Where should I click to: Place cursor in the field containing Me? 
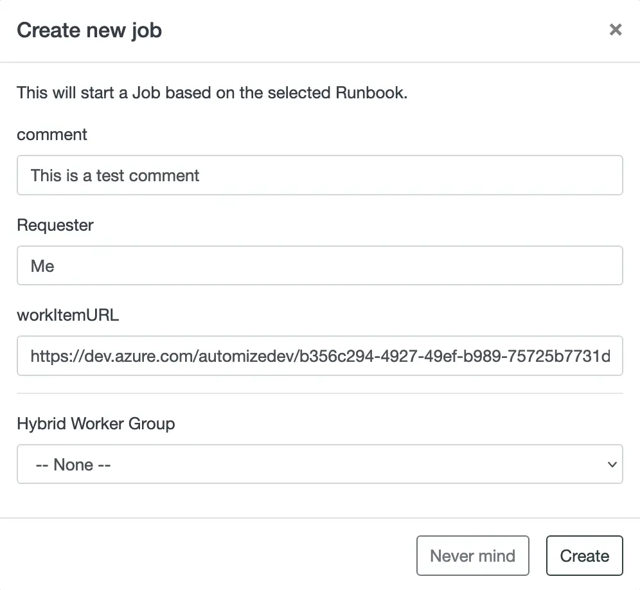click(319, 265)
